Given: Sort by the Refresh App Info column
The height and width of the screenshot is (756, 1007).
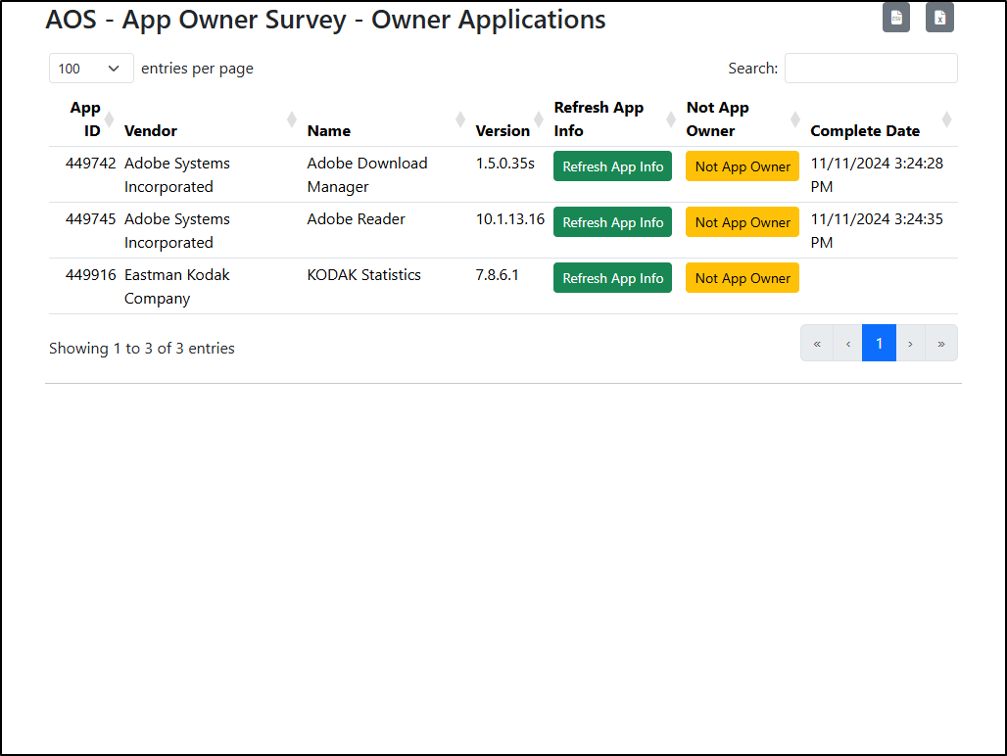Looking at the screenshot, I should [615, 119].
